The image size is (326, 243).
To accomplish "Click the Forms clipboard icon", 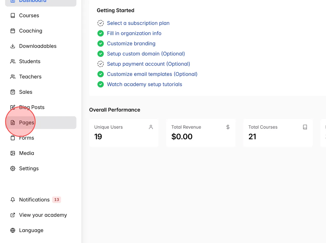I will click(x=13, y=138).
